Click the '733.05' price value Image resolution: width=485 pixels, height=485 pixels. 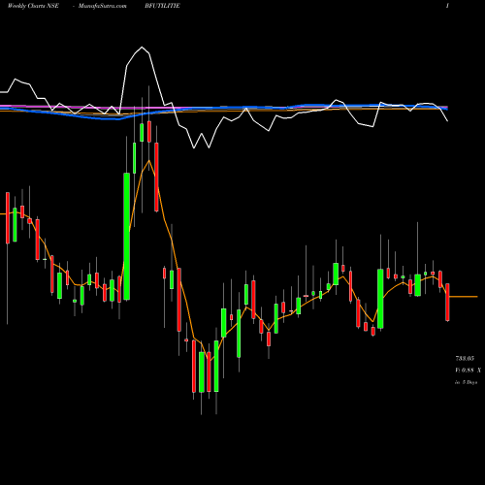(465, 358)
